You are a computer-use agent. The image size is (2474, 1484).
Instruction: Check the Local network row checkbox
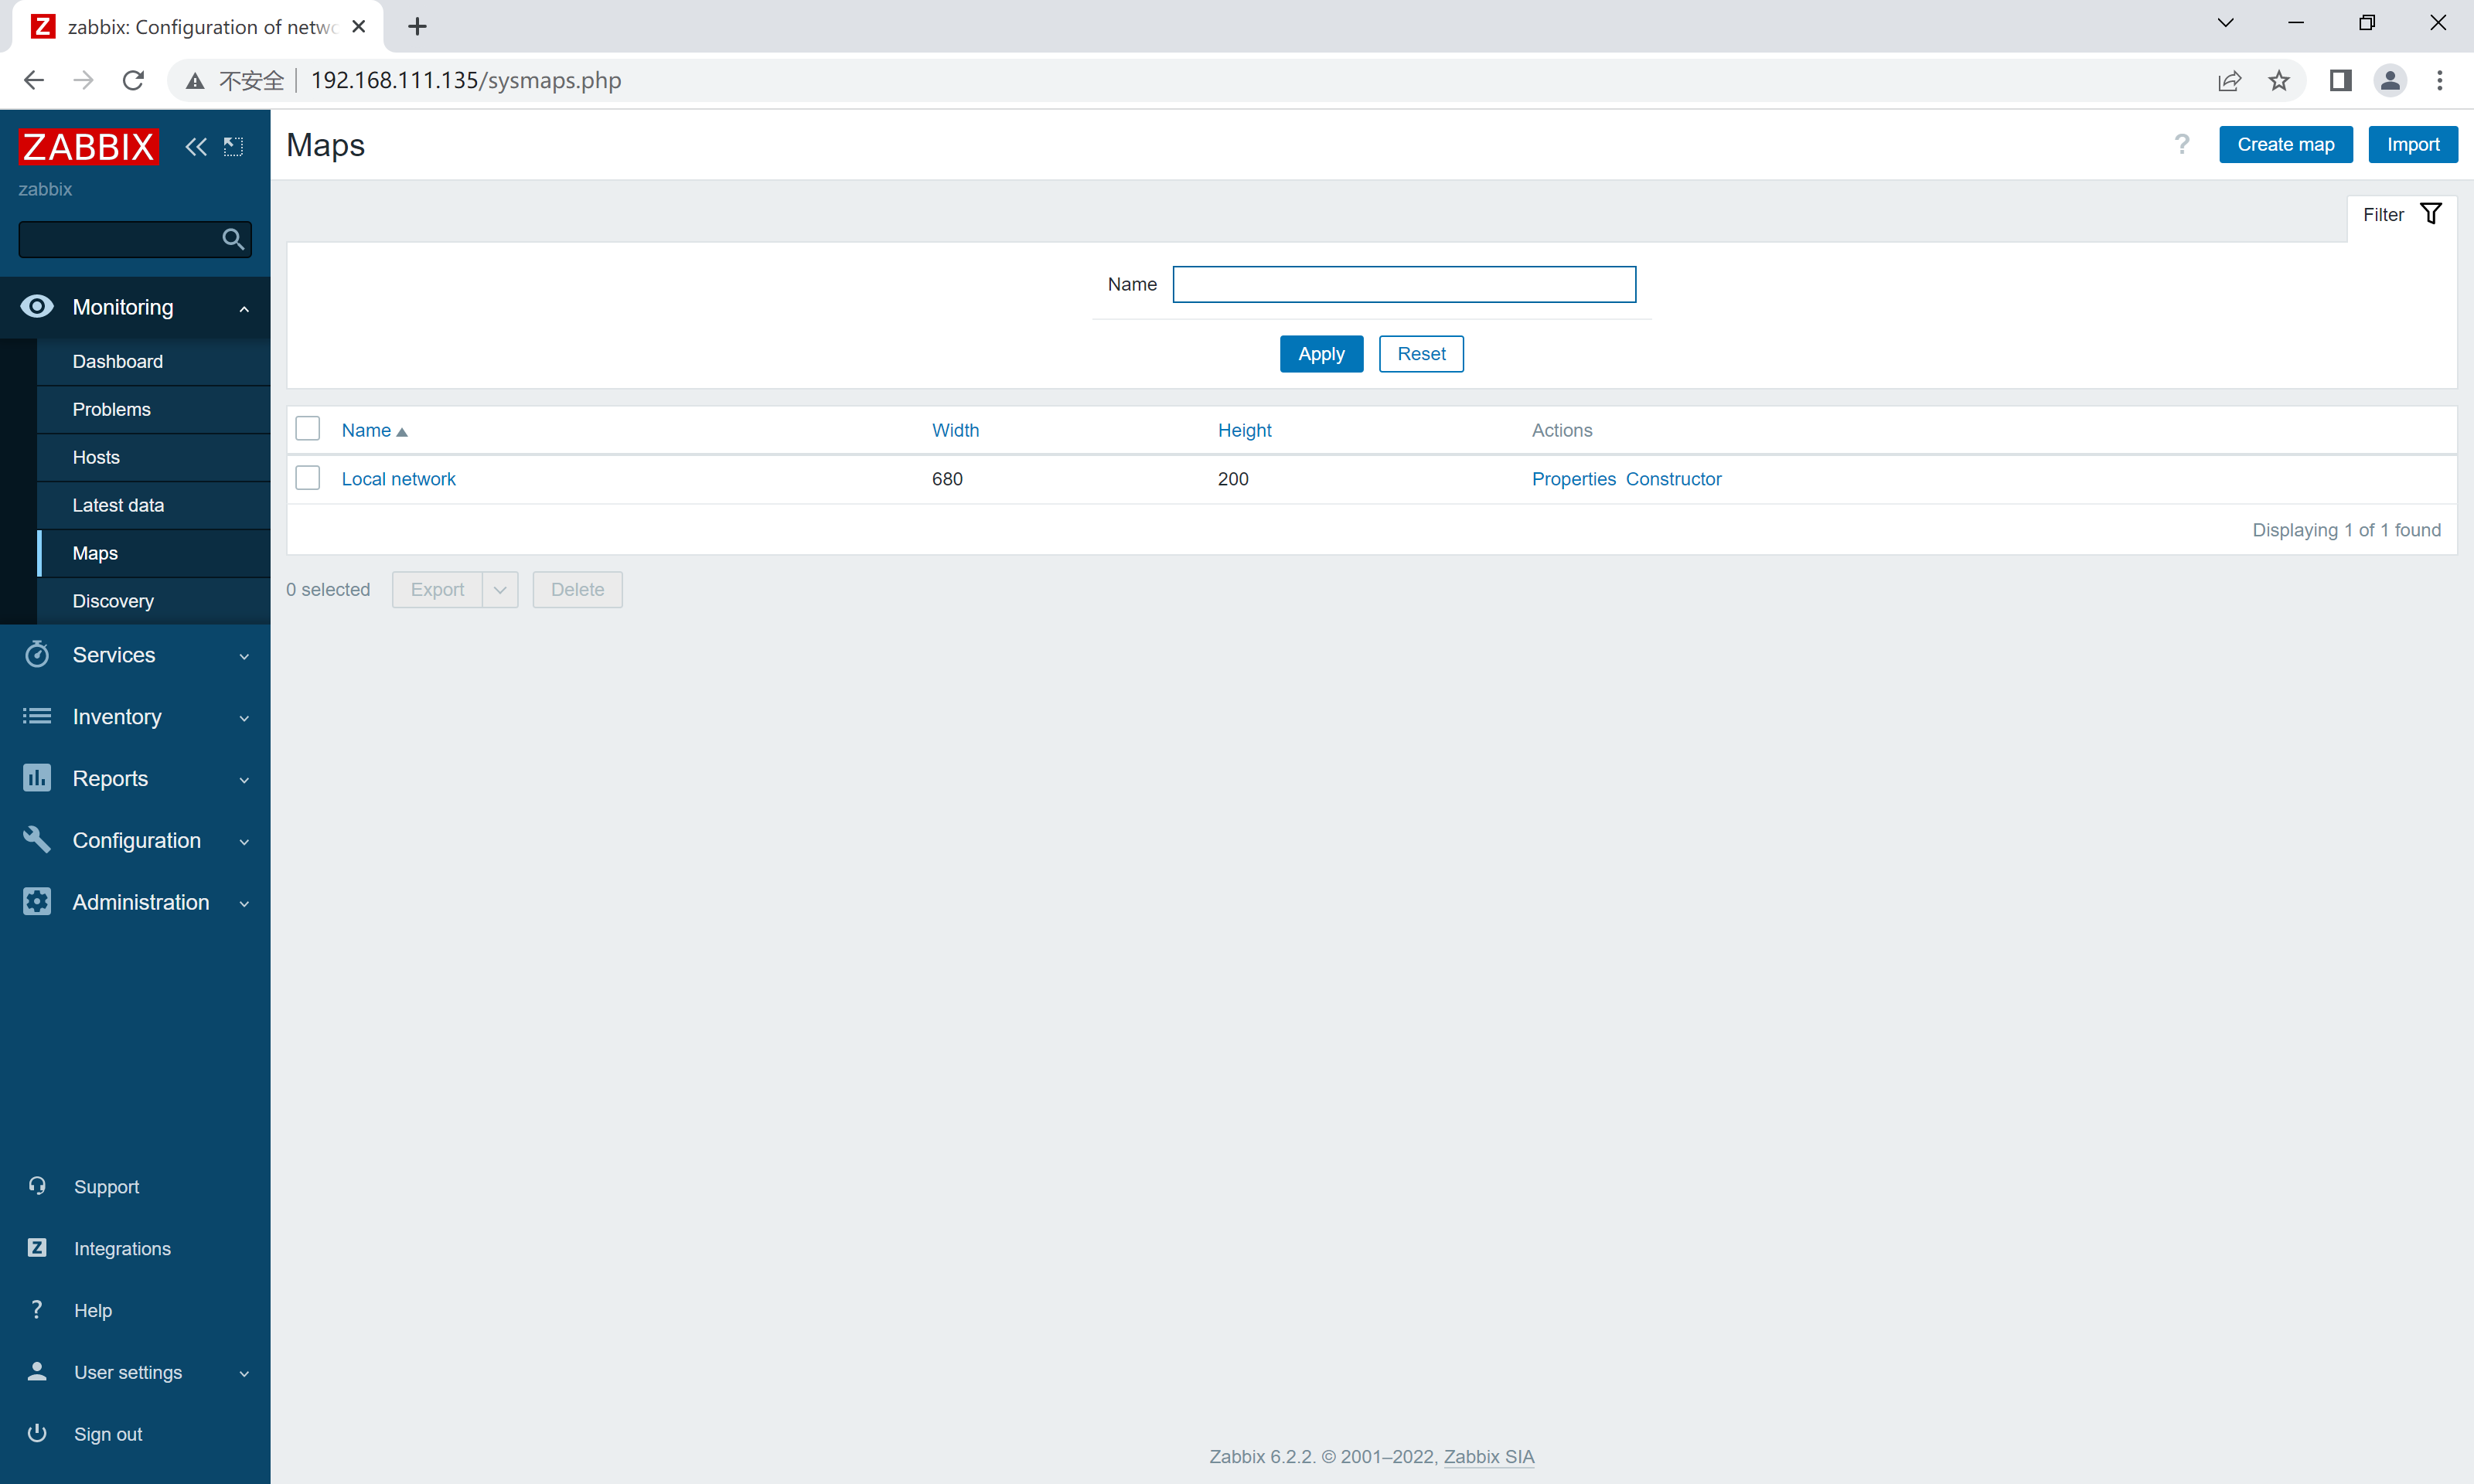(308, 478)
